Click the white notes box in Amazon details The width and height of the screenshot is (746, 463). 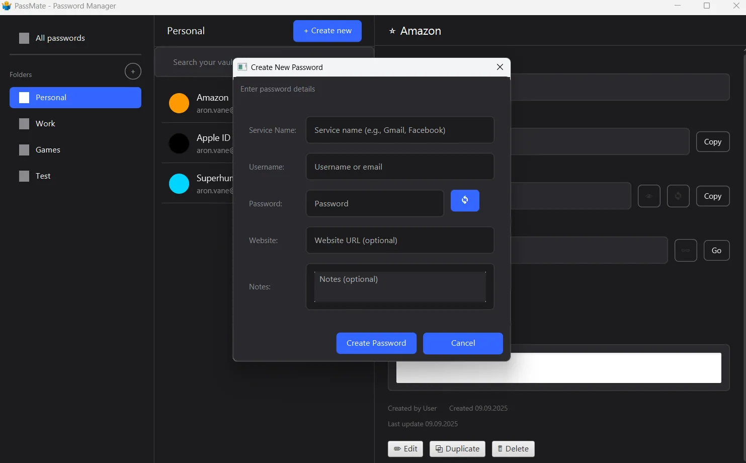click(x=558, y=368)
